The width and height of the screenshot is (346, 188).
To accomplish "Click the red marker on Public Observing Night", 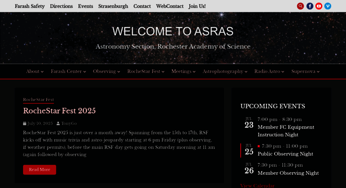I will point(259,146).
